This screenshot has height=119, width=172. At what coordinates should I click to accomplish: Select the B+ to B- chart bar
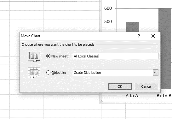(x=165, y=49)
